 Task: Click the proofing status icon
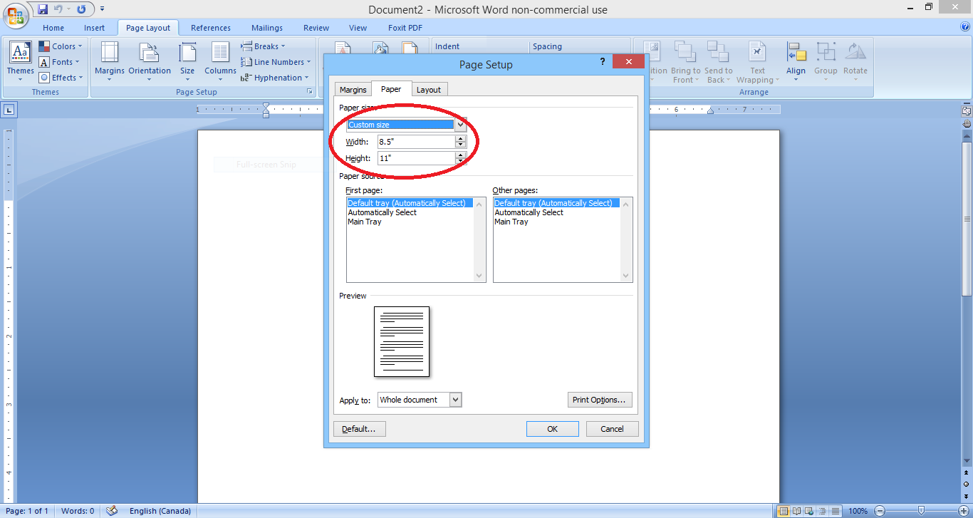[x=111, y=510]
